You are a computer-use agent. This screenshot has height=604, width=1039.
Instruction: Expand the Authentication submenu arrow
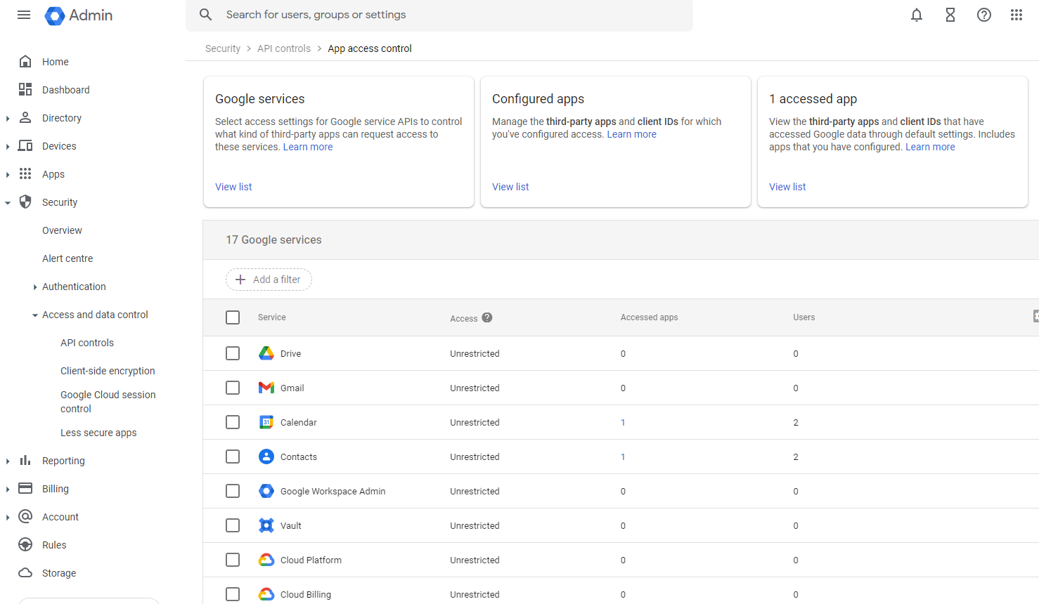(35, 287)
